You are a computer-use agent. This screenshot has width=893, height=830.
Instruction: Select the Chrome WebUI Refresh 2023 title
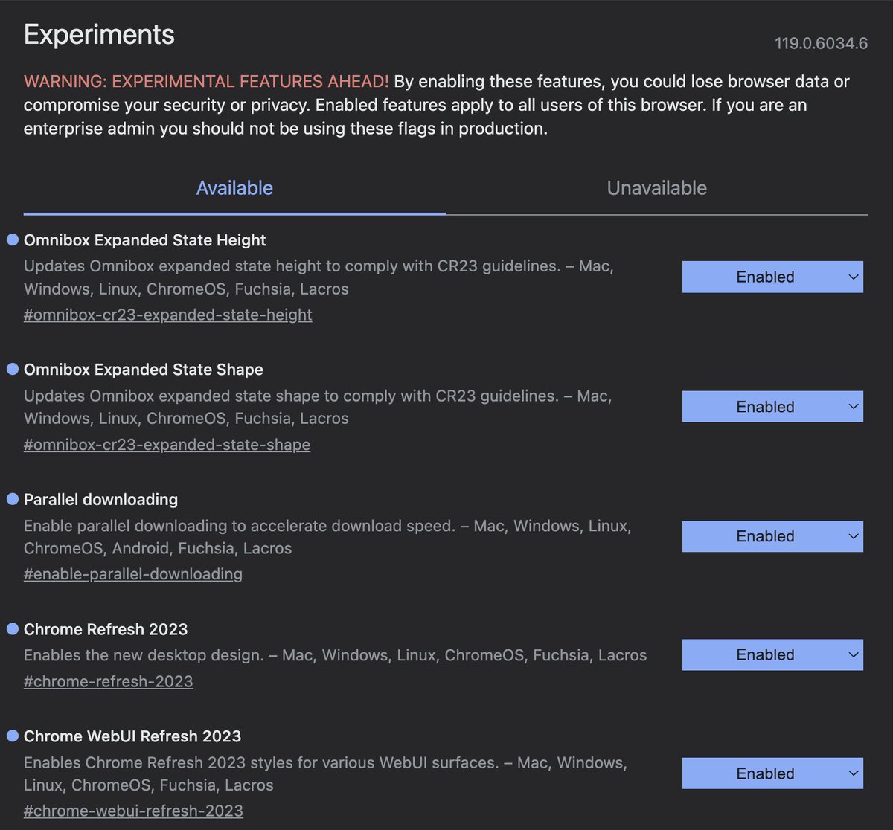(x=132, y=736)
